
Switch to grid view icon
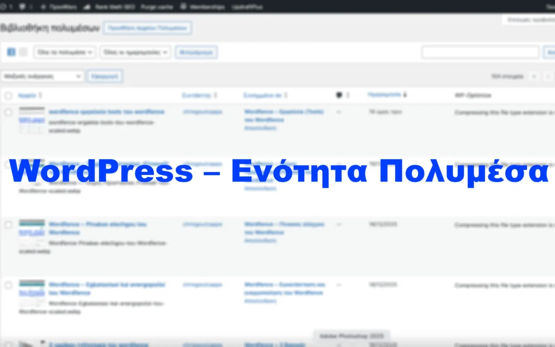pyautogui.click(x=23, y=52)
